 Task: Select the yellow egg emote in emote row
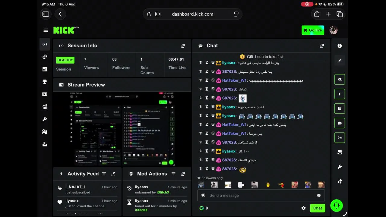point(268,185)
